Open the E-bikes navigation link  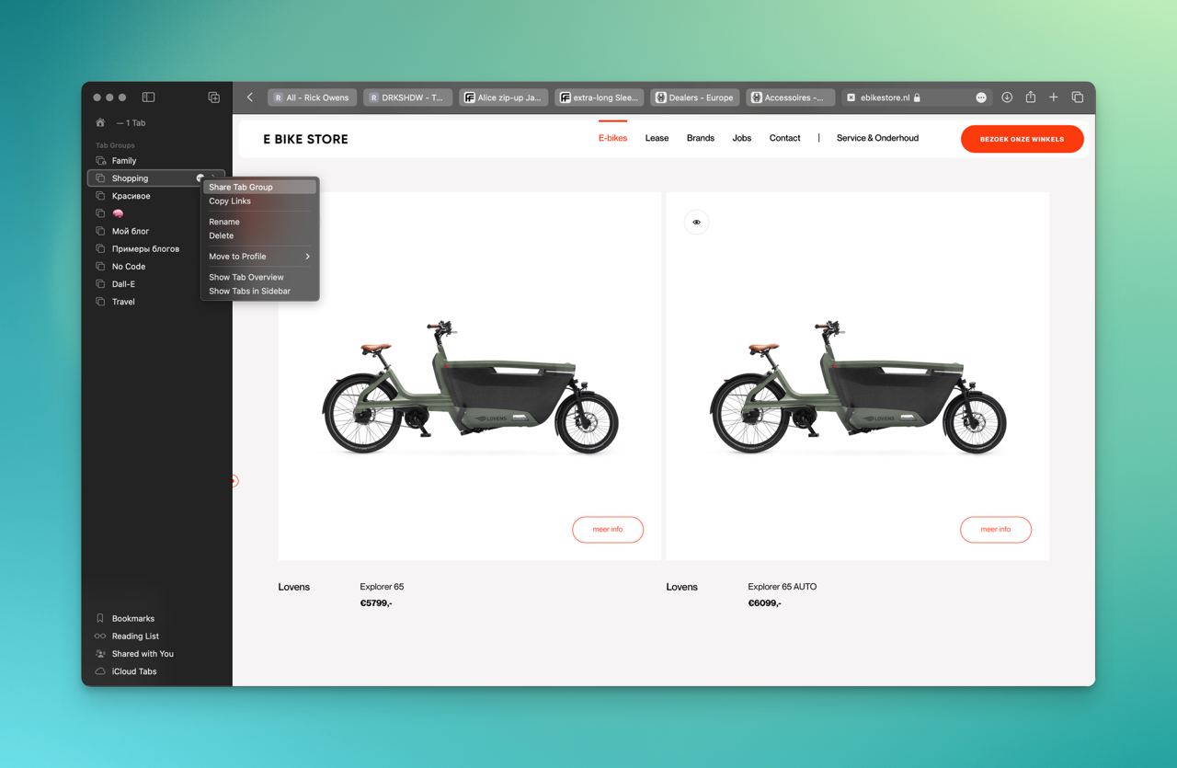612,138
